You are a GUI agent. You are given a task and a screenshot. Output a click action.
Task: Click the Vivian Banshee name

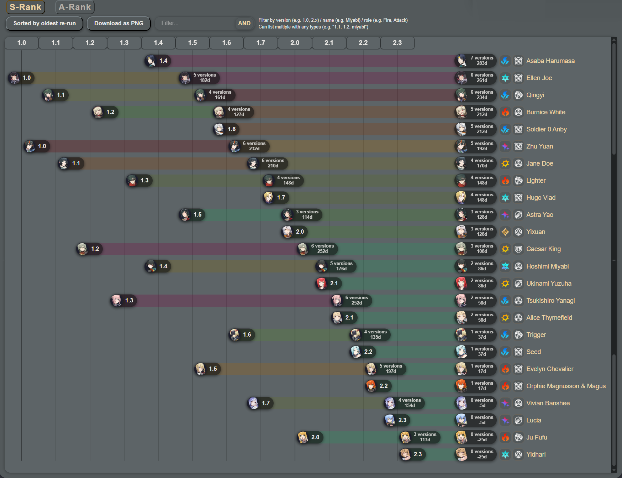tap(548, 403)
